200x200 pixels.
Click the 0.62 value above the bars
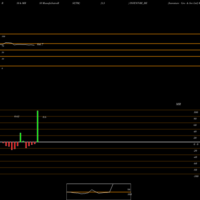pyautogui.click(x=17, y=116)
